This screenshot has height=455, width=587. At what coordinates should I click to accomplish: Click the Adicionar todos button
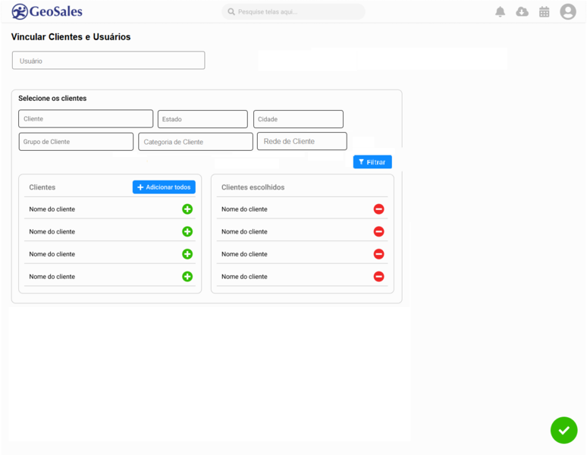click(x=164, y=187)
